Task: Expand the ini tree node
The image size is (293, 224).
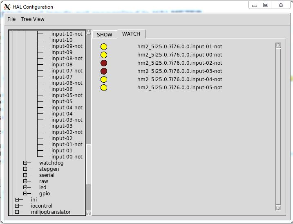Action: tap(17, 200)
